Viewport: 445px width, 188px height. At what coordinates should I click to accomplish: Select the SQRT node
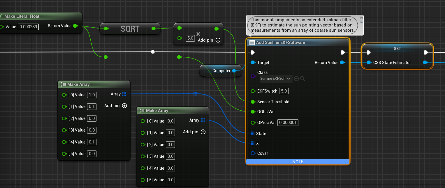tap(130, 29)
